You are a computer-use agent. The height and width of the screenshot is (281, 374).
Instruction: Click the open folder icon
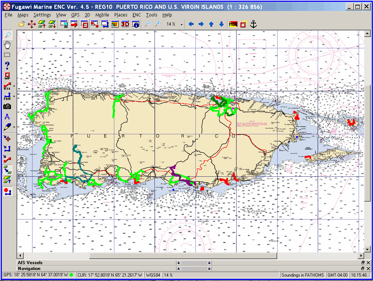click(22, 24)
